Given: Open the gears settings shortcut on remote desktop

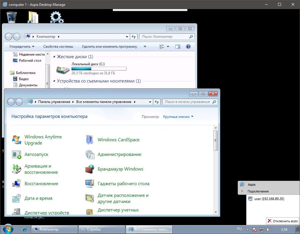Looking at the screenshot, I should click(x=56, y=17).
